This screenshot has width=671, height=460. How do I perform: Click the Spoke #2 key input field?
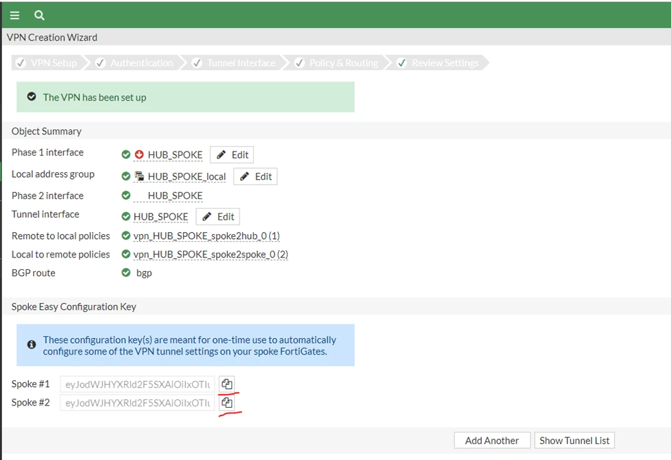click(138, 403)
